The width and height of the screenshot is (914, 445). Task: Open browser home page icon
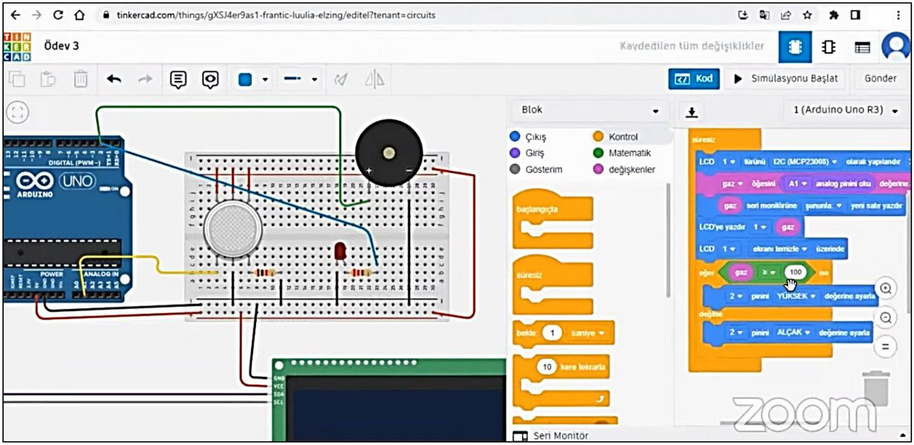coord(80,15)
